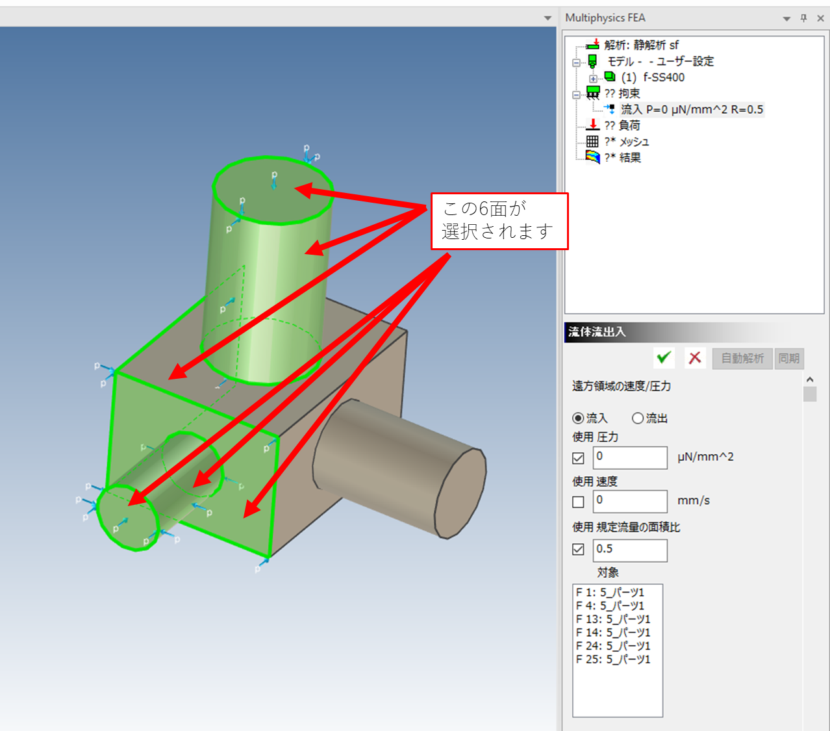Confirm with the green checkmark icon
Viewport: 830px width, 731px height.
(x=664, y=358)
